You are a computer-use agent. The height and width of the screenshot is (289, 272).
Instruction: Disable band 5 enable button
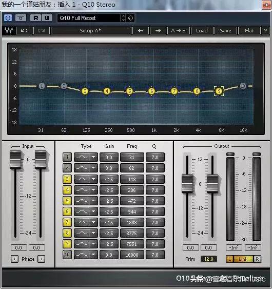coord(67,201)
